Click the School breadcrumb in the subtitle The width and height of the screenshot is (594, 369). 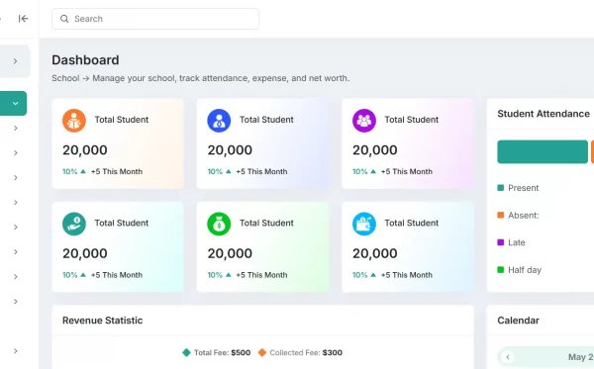point(65,78)
